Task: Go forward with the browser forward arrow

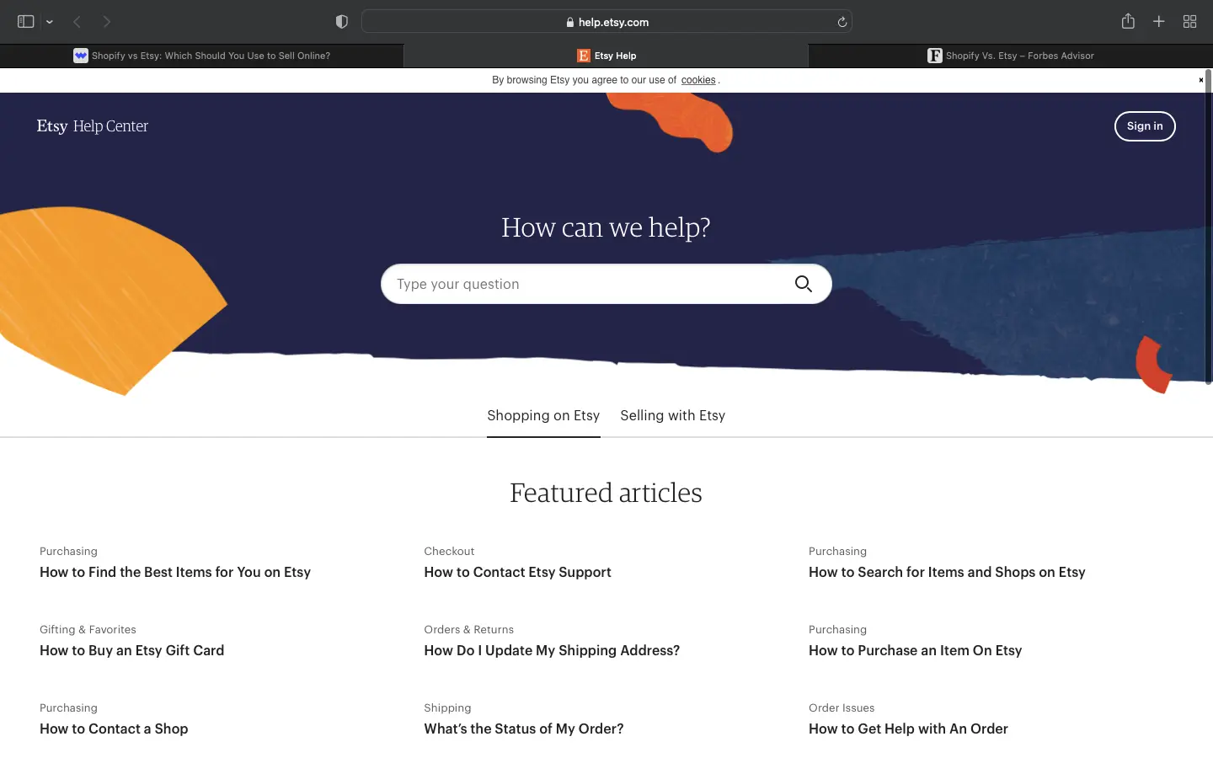Action: [x=107, y=22]
